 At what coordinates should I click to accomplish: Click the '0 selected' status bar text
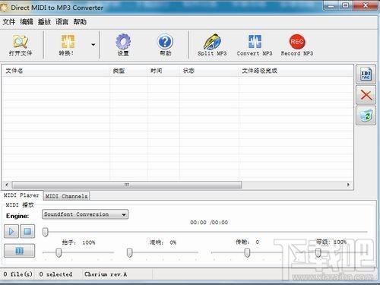click(x=55, y=274)
